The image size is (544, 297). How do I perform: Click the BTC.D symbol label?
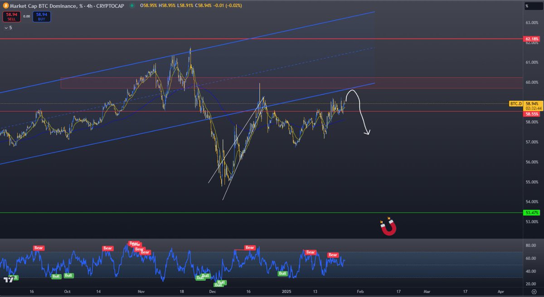tap(516, 104)
